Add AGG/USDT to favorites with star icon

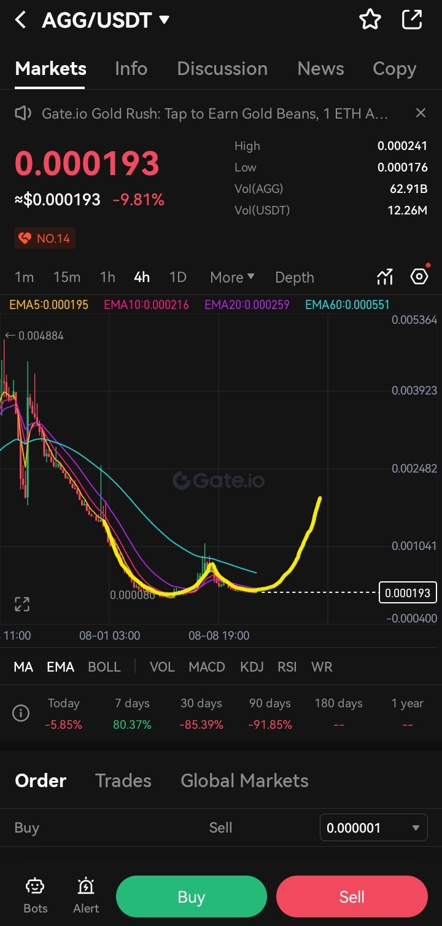tap(370, 20)
